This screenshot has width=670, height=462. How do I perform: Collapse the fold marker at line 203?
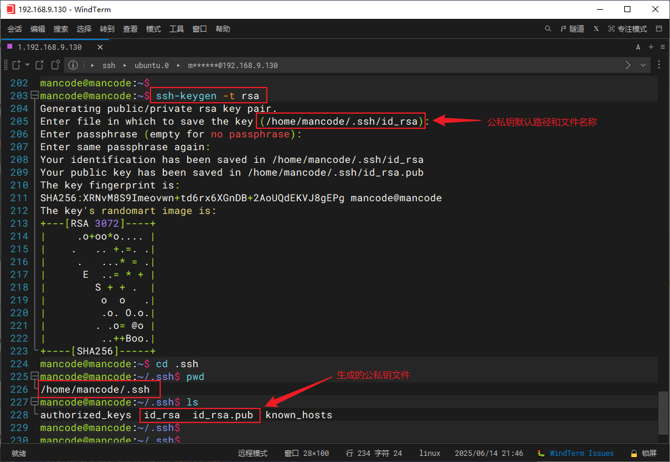coord(34,95)
